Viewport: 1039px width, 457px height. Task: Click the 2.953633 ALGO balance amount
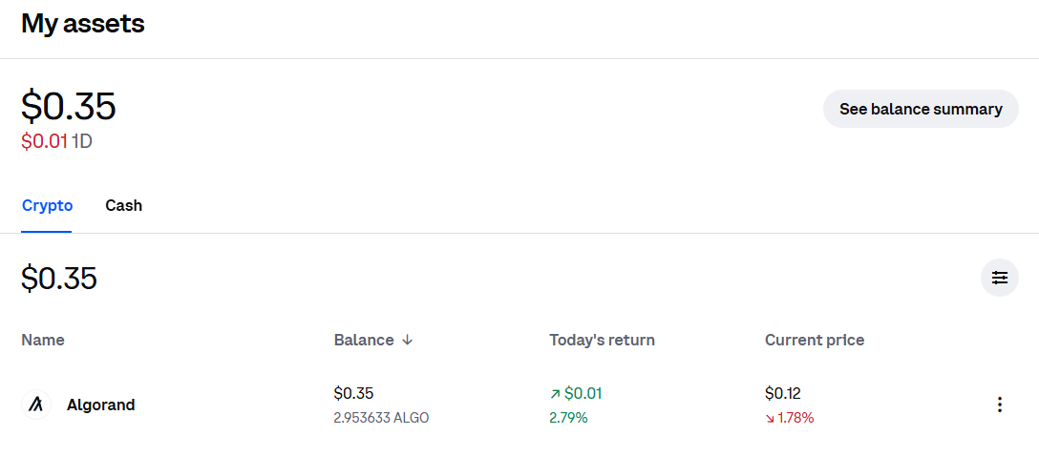click(382, 418)
